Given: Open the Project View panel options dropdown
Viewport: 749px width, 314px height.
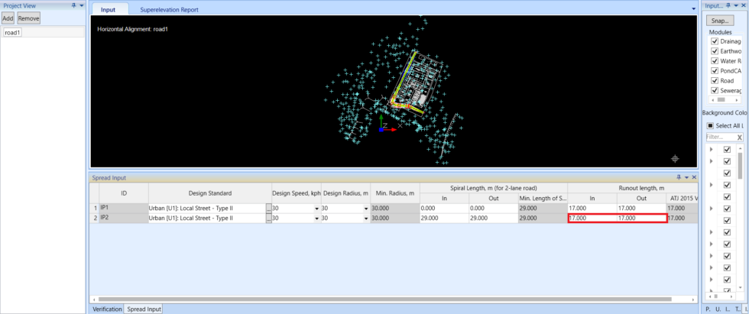Looking at the screenshot, I should click(x=80, y=5).
